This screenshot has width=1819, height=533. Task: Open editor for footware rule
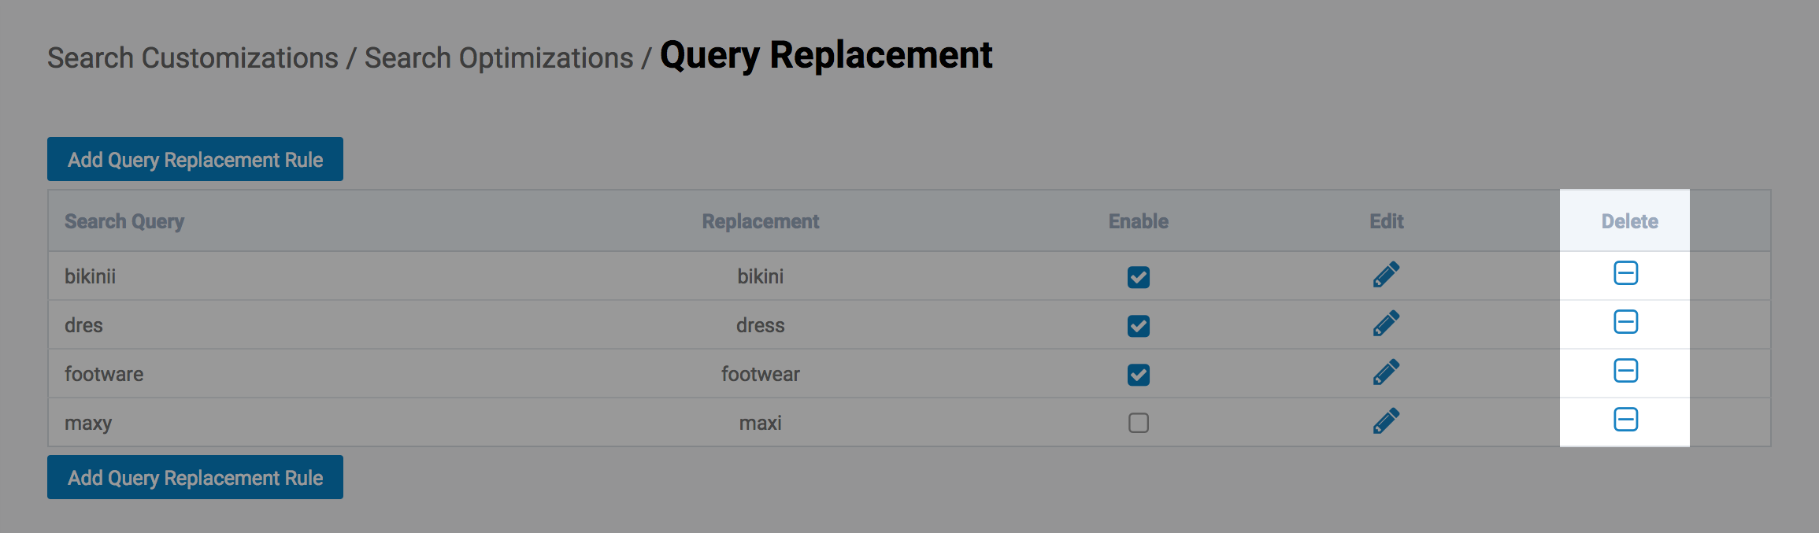pos(1386,372)
